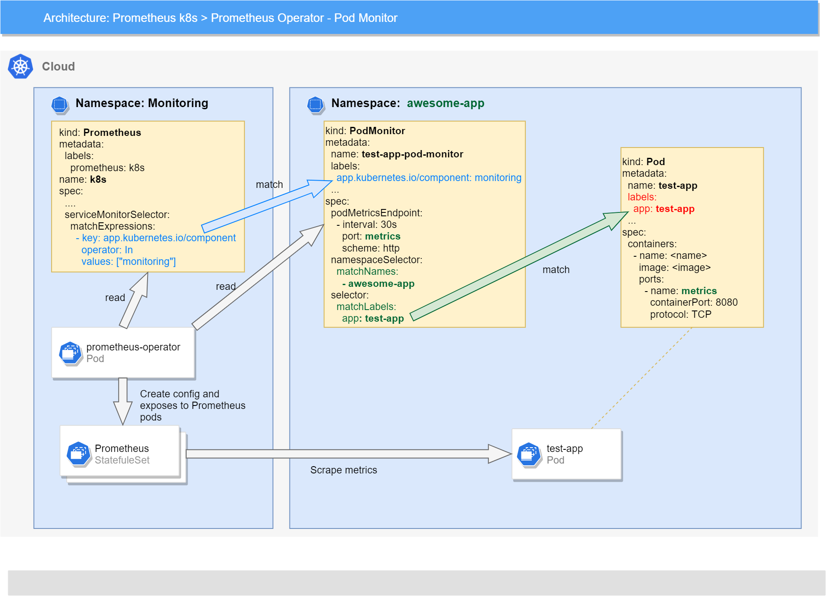The width and height of the screenshot is (826, 596).
Task: Click 'app: test-app' in PodMonitor selector
Action: pos(373,319)
